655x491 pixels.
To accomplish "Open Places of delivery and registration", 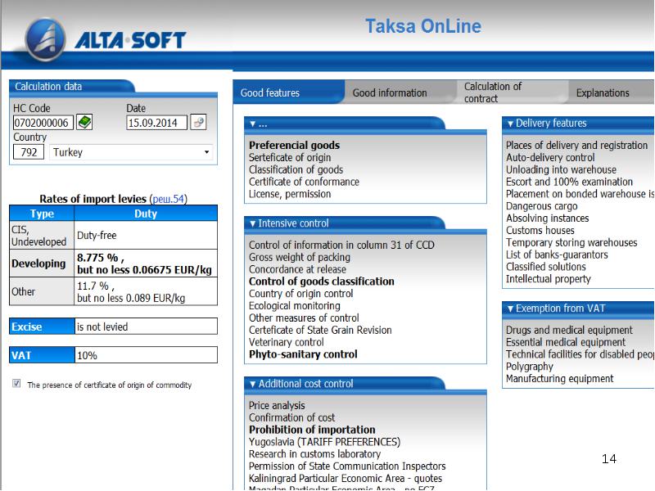I will [x=577, y=146].
